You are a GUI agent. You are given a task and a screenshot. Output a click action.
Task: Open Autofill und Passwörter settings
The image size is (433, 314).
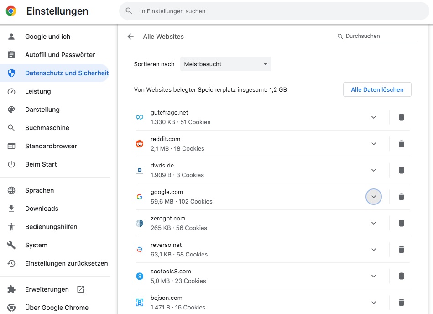point(60,55)
